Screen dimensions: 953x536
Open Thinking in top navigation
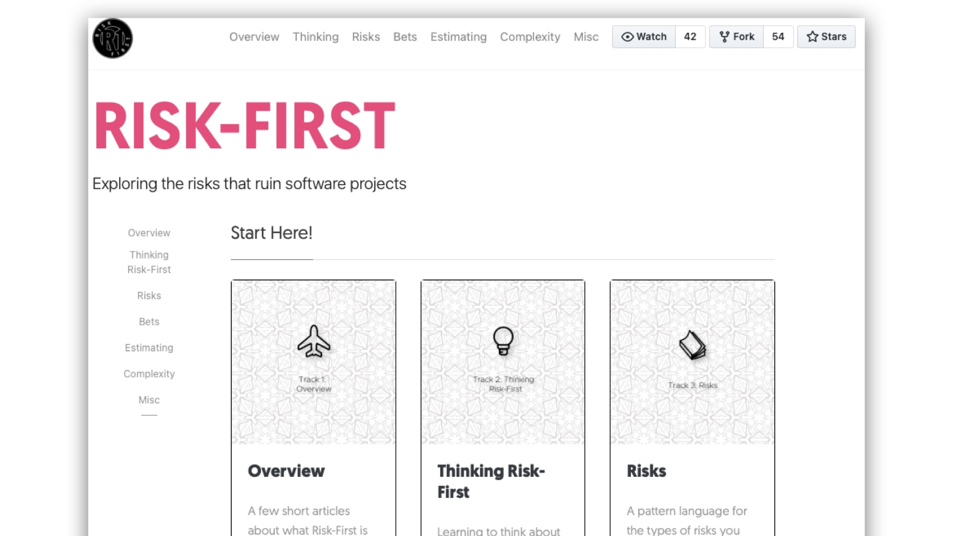click(x=316, y=37)
